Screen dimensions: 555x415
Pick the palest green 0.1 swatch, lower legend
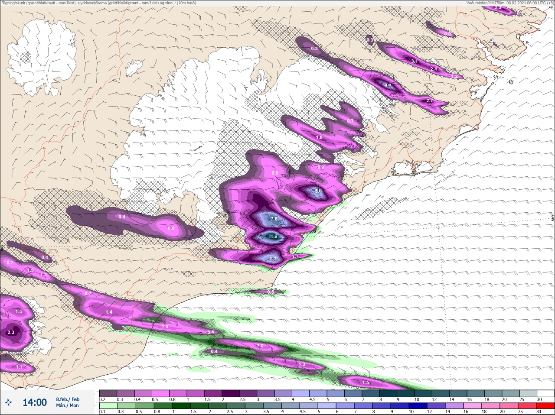108,405
